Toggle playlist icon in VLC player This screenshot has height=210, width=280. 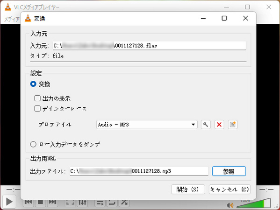tap(100, 203)
